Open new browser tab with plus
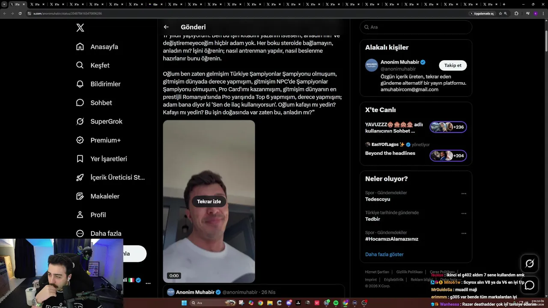The width and height of the screenshot is (548, 308). coord(504,4)
